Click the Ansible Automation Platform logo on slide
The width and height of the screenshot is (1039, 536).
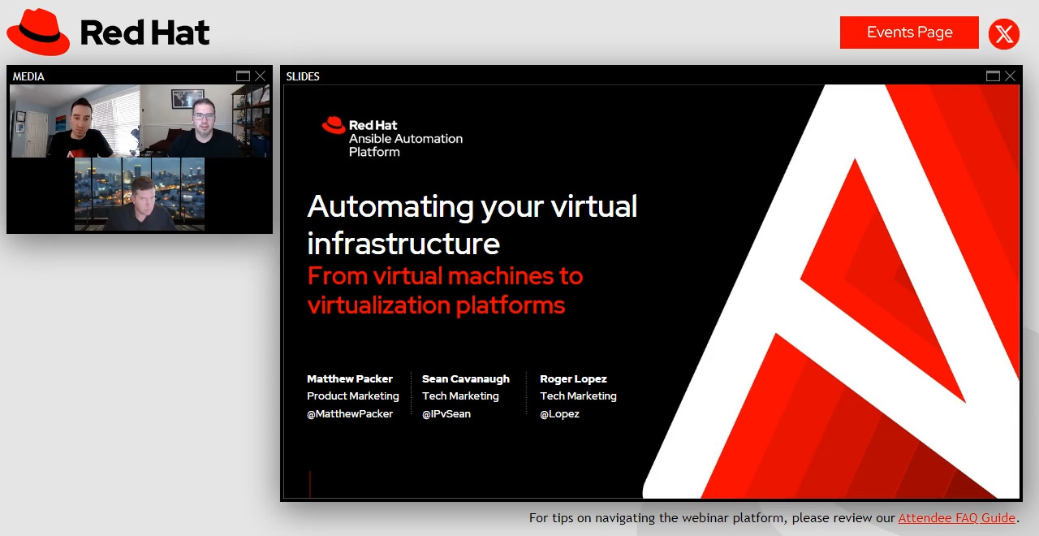(393, 136)
